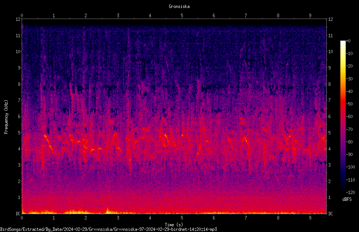Select the 4 kHz label on right axis
359x232 pixels.
click(x=330, y=149)
